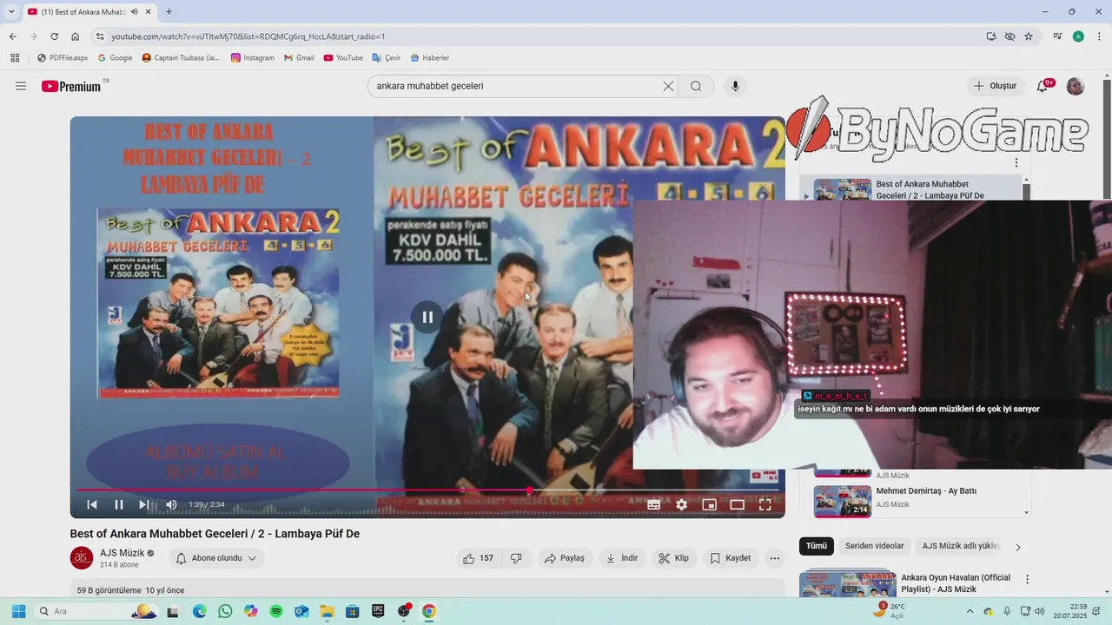The height and width of the screenshot is (625, 1112).
Task: Open AJS Müzik channel avatar
Action: pyautogui.click(x=82, y=558)
